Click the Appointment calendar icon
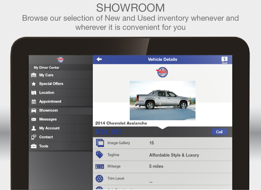Viewport: 261px width, 190px height. (34, 101)
